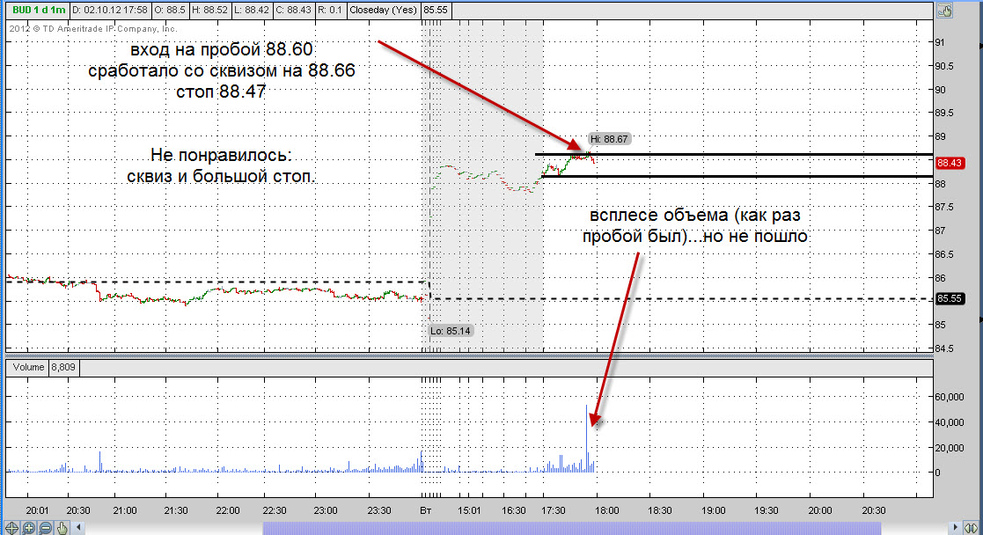This screenshot has width=983, height=535.
Task: Click the 20:01 label on time axis
Action: click(38, 510)
